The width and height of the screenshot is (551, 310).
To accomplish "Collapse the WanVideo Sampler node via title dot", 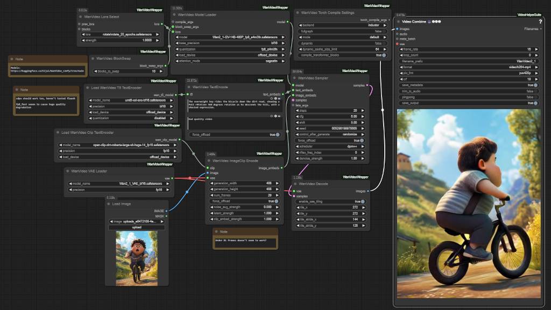I will [x=294, y=78].
